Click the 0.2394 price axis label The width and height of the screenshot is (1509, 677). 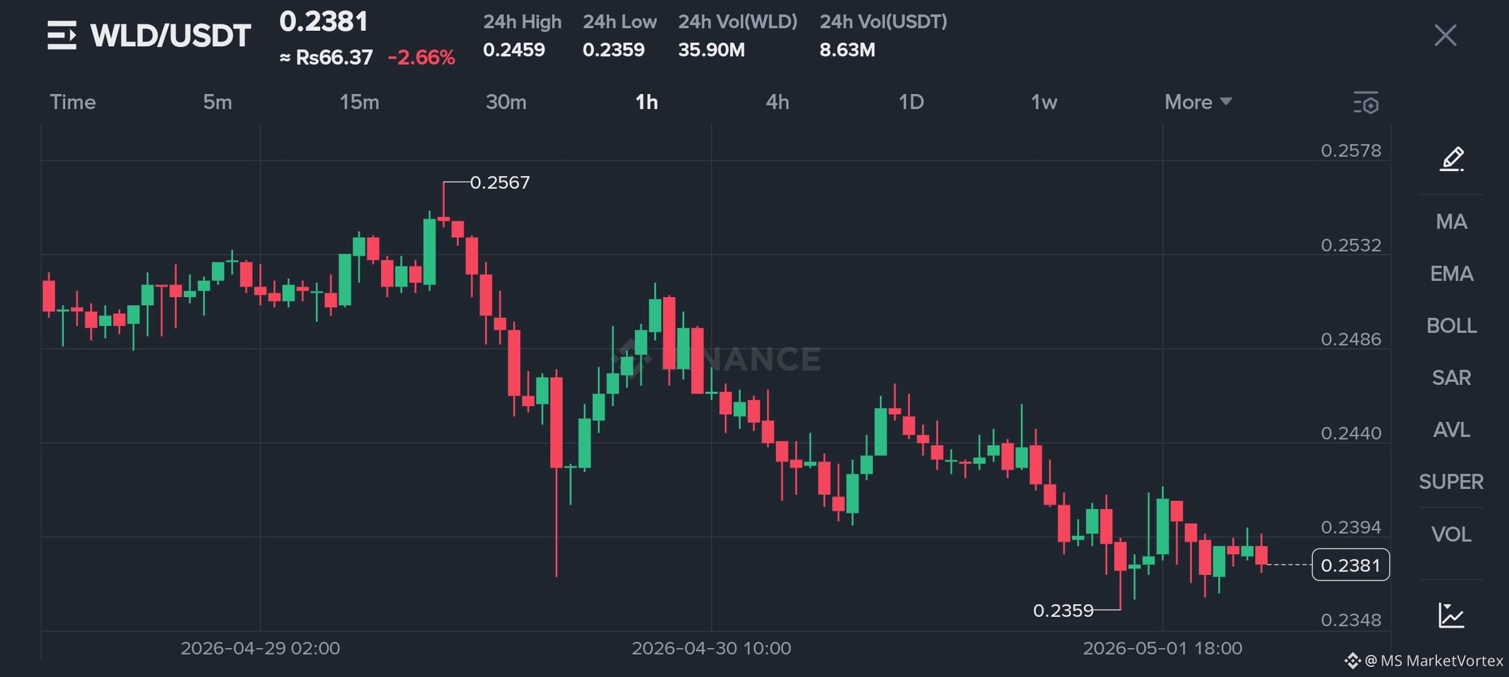point(1350,527)
